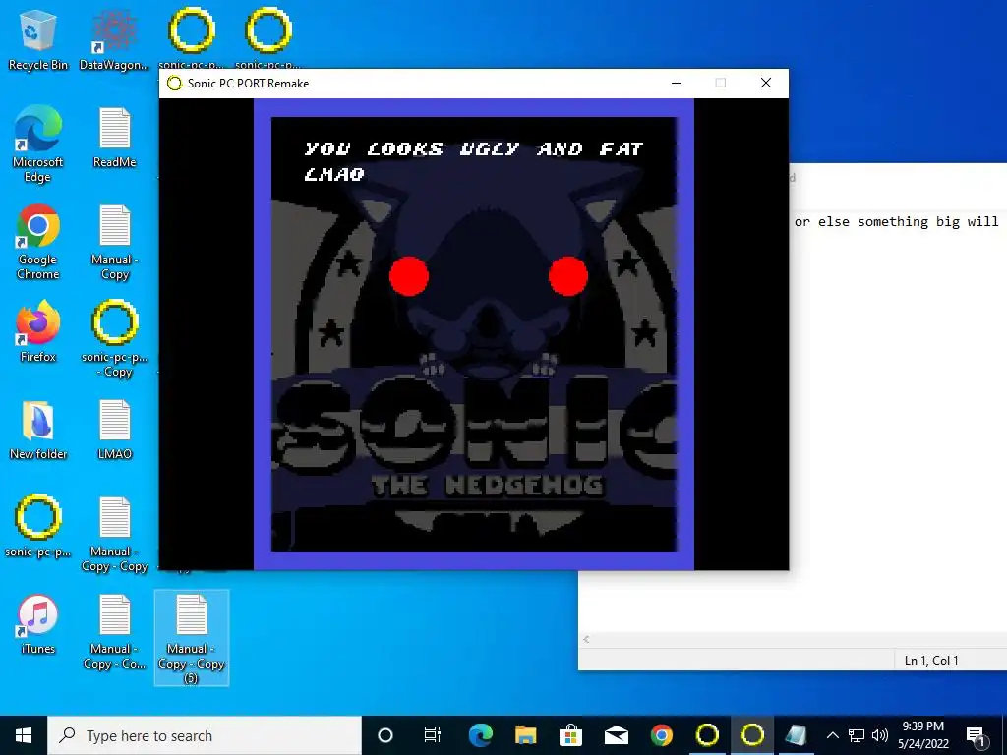Switch to first Sonic ring taskbar app
1007x755 pixels.
(707, 735)
